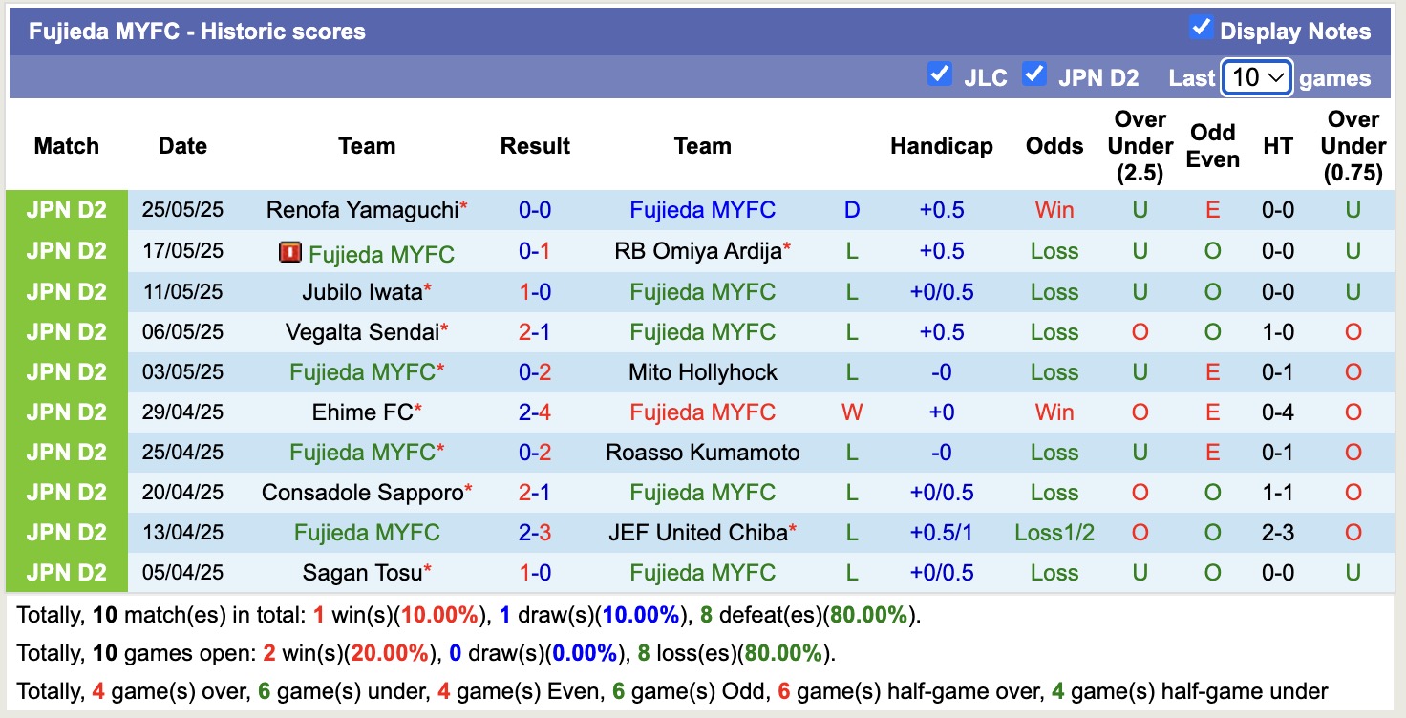
Task: Click the JPN D2 badge on the Mito Hollyhock row
Action: click(65, 371)
